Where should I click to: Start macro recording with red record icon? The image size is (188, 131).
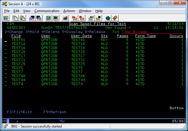click(74, 18)
